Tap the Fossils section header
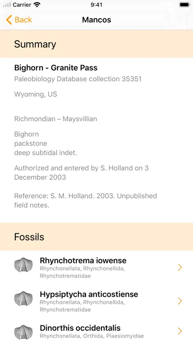 tap(96, 237)
